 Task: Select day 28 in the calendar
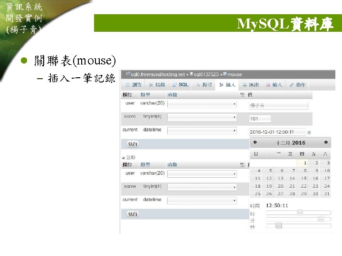pos(291,194)
